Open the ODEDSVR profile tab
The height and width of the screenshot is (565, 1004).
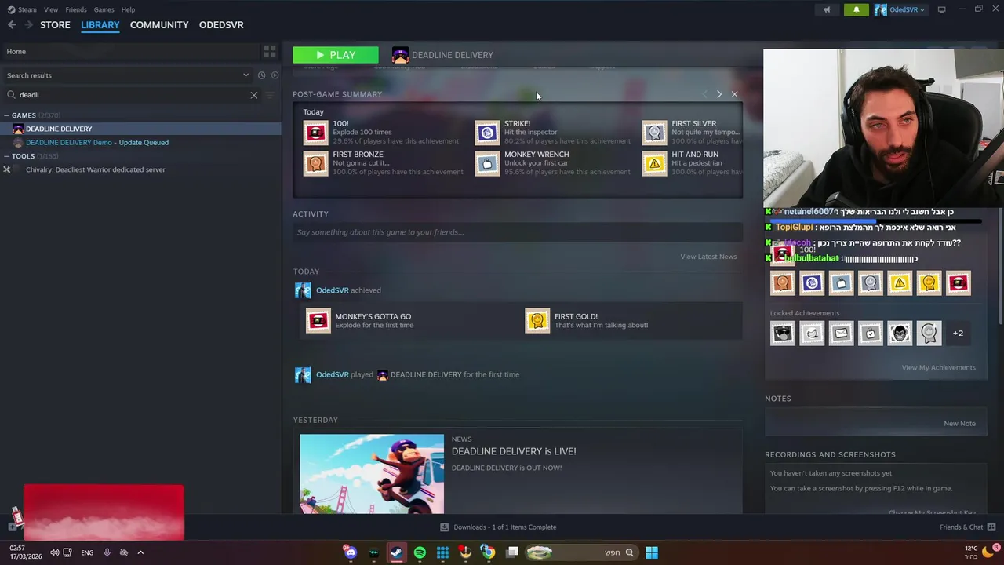(221, 25)
